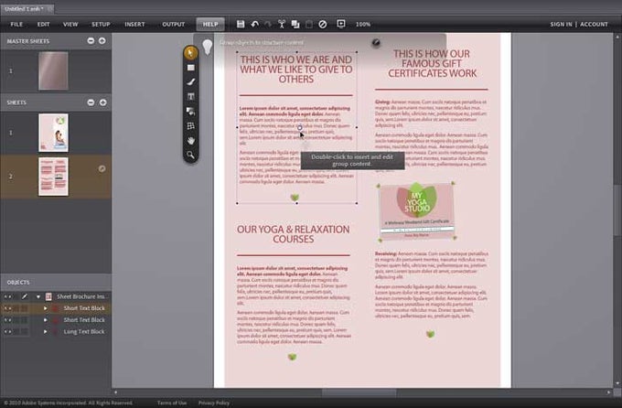Viewport: 622px width, 408px height.
Task: Click the lightbulb tip icon
Action: pyautogui.click(x=208, y=47)
